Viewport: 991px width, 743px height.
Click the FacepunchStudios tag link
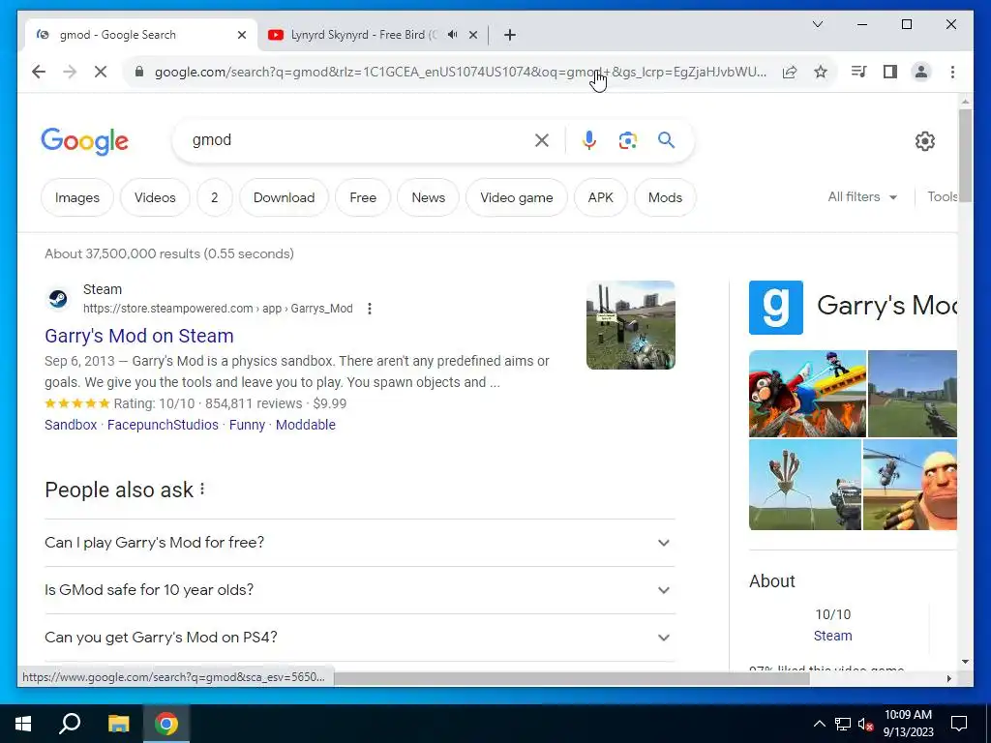pos(163,425)
